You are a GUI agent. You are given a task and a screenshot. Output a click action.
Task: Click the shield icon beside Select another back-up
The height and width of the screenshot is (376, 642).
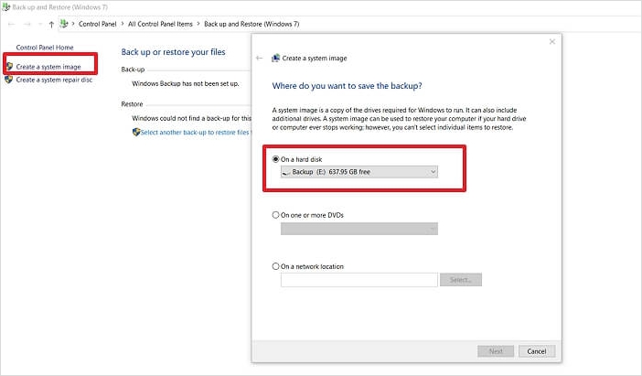point(136,132)
